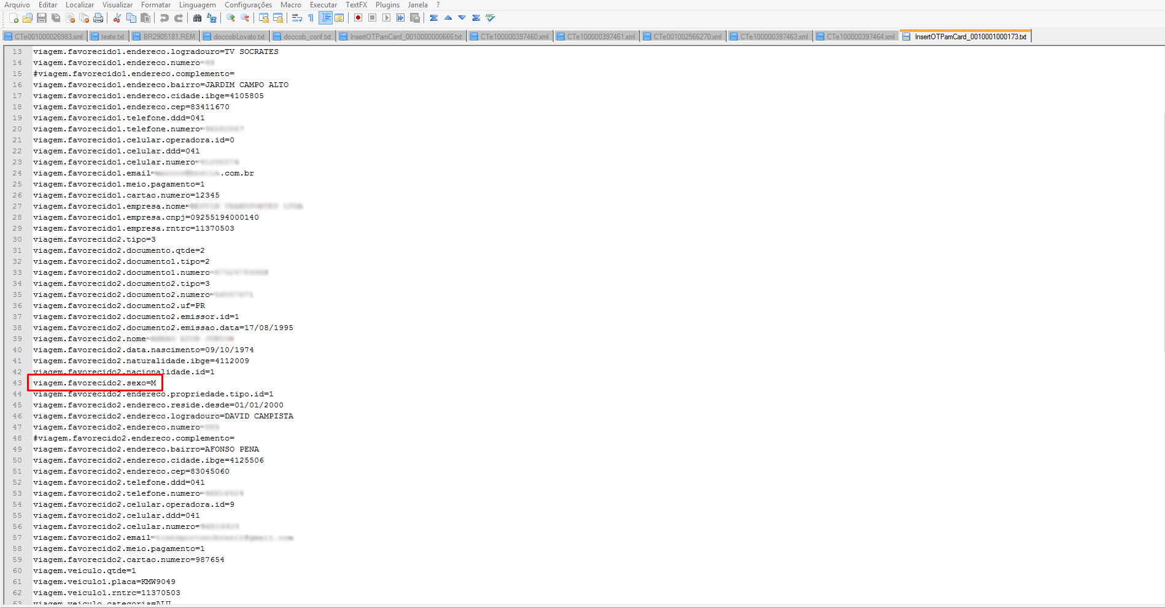
Task: Toggle show all characters pilcrow icon
Action: (x=311, y=18)
